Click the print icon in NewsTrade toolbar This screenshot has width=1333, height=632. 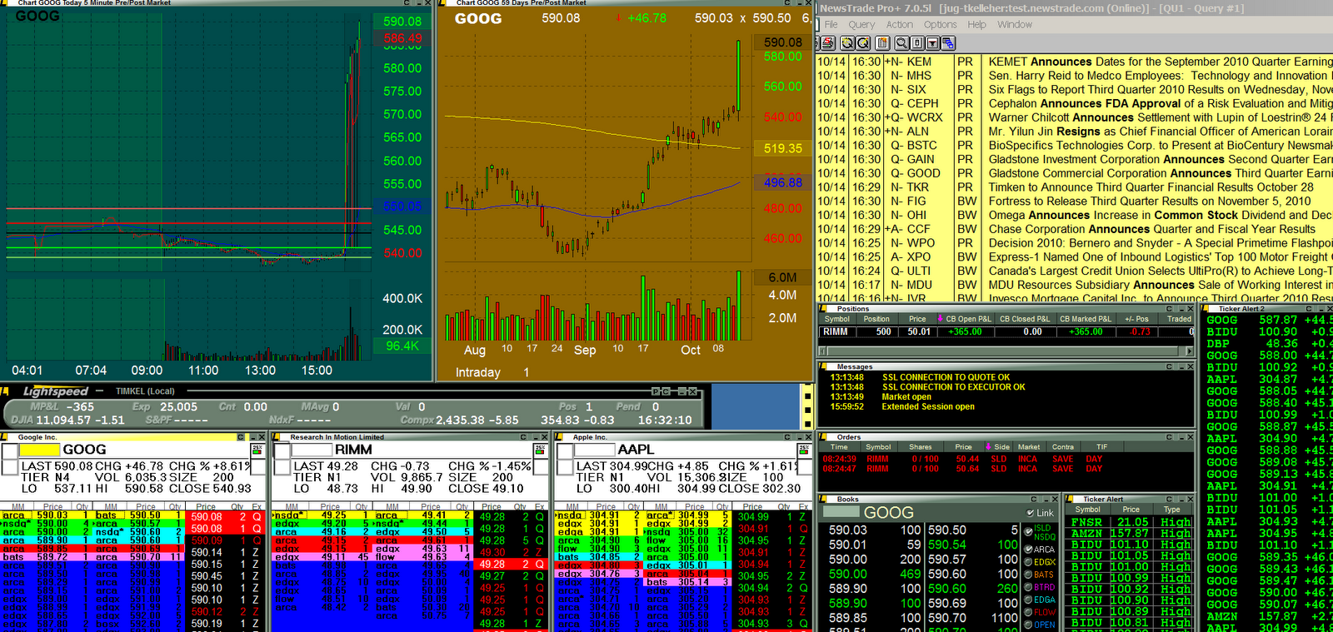(827, 42)
